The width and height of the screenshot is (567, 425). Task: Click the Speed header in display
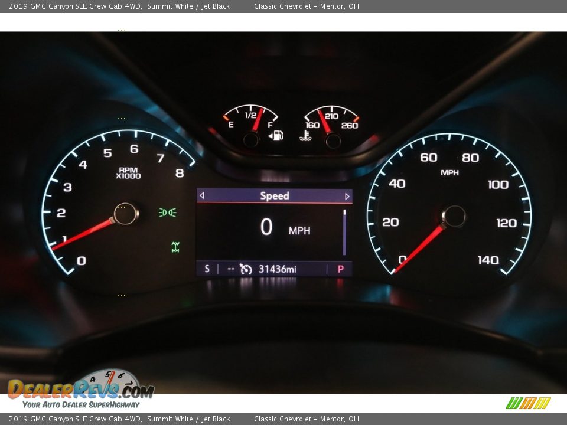(x=275, y=196)
